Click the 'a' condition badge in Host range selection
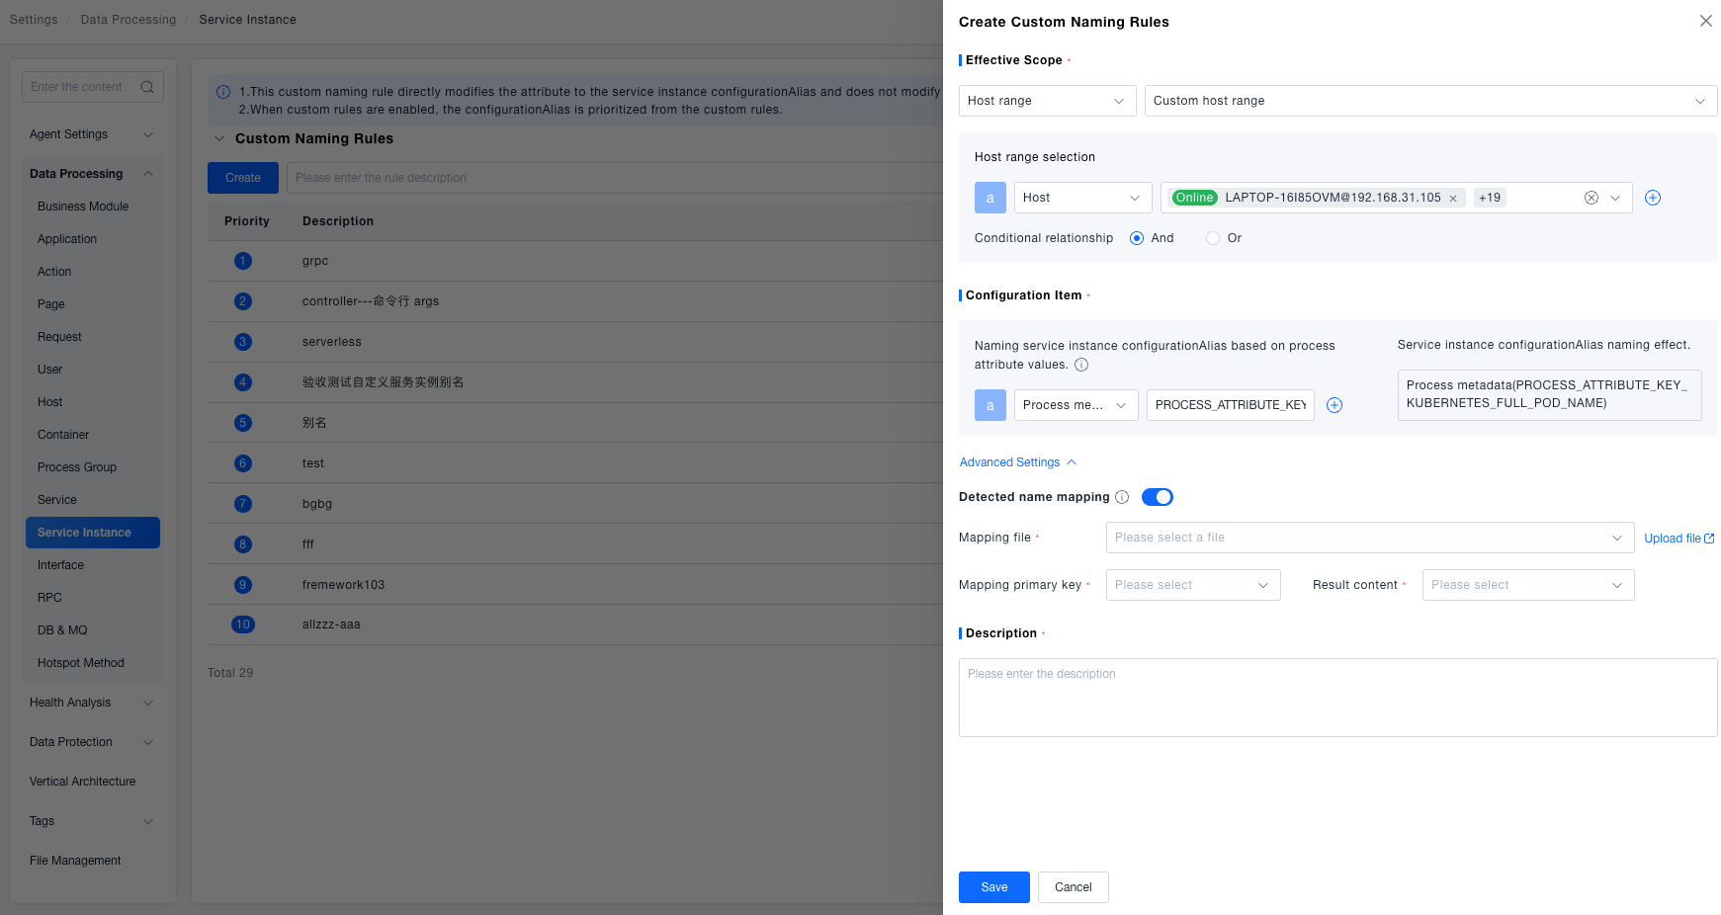Image resolution: width=1721 pixels, height=915 pixels. coord(990,198)
